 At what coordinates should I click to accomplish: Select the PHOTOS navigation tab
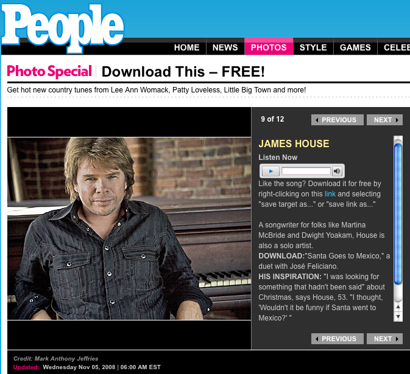point(269,47)
